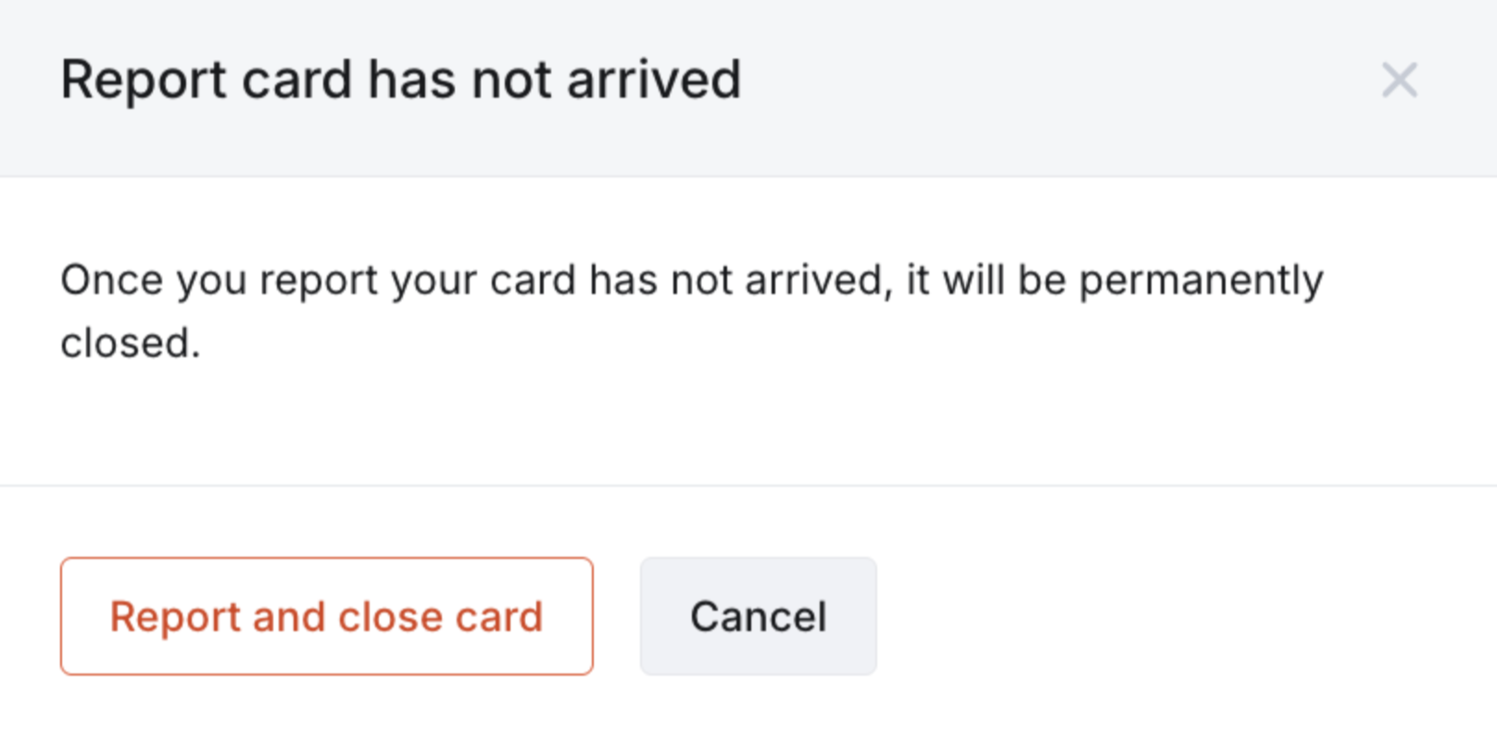Viewport: 1497px width, 739px height.
Task: Choose the gray Cancel button
Action: coord(758,616)
